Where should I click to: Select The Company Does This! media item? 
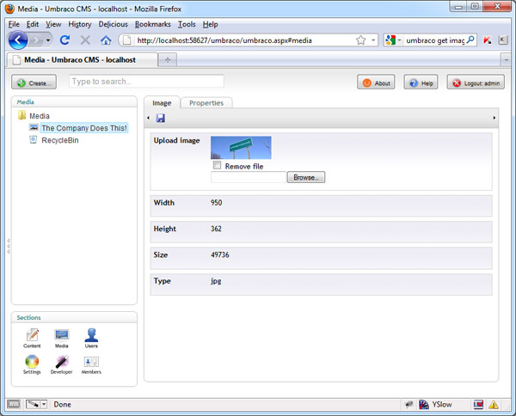tap(84, 128)
